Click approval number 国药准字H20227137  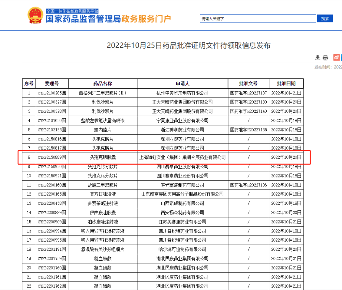tap(248, 93)
